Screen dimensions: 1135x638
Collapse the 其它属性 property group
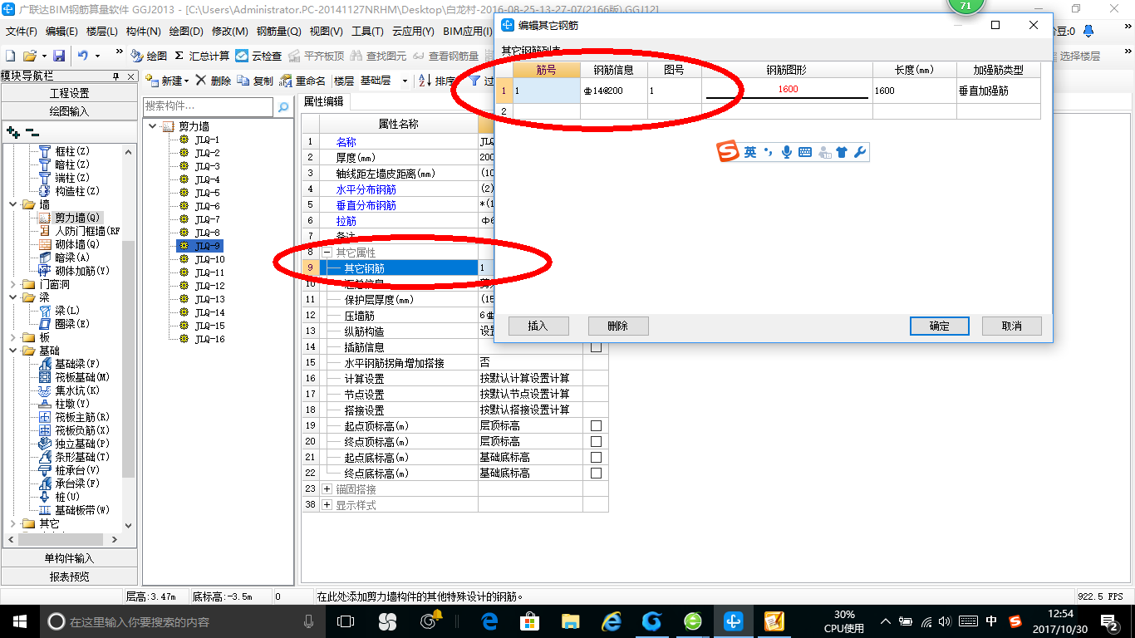pyautogui.click(x=327, y=253)
